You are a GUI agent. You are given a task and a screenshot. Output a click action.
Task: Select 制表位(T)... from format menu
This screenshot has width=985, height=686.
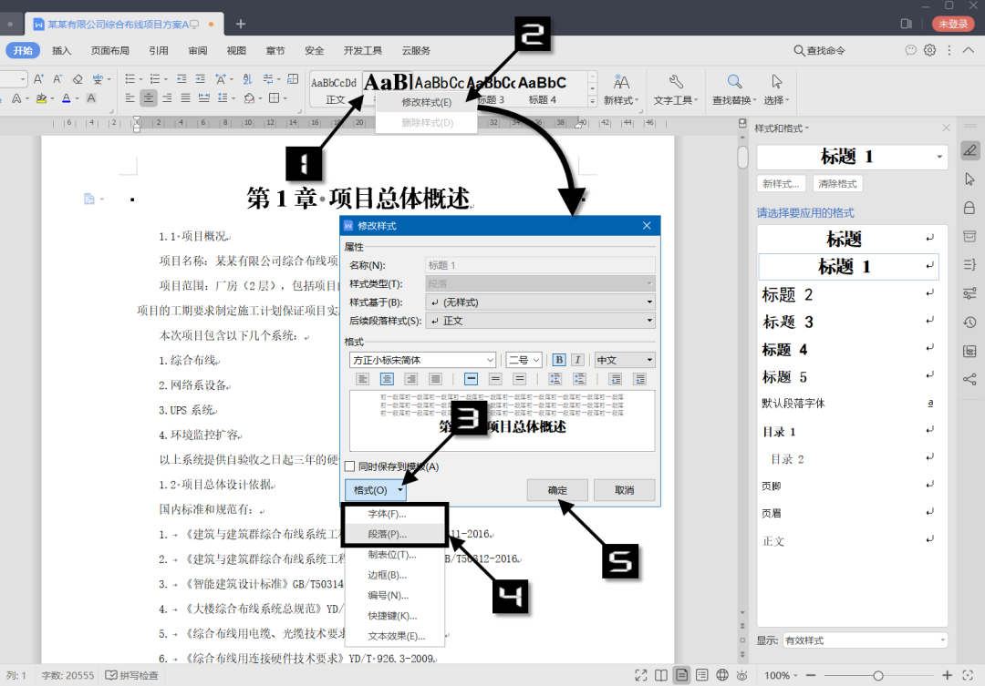[x=392, y=555]
